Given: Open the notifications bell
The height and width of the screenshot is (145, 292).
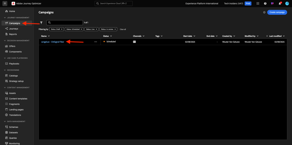Looking at the screenshot, I should tap(280, 4).
